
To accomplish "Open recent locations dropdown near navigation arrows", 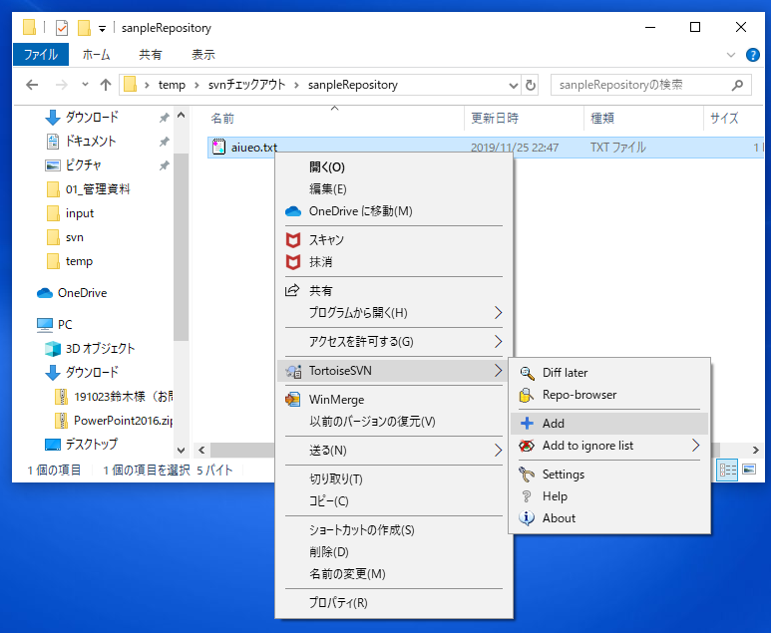I will 85,85.
